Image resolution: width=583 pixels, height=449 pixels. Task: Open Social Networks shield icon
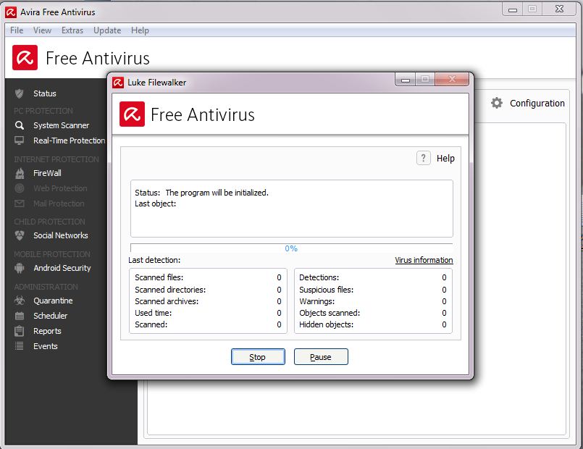tap(20, 235)
